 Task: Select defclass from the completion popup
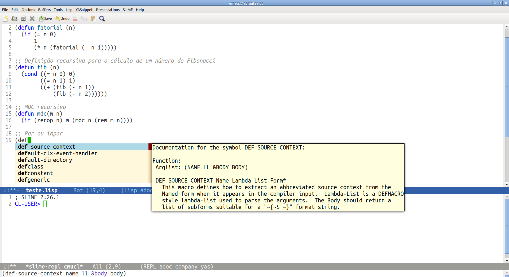[30, 166]
